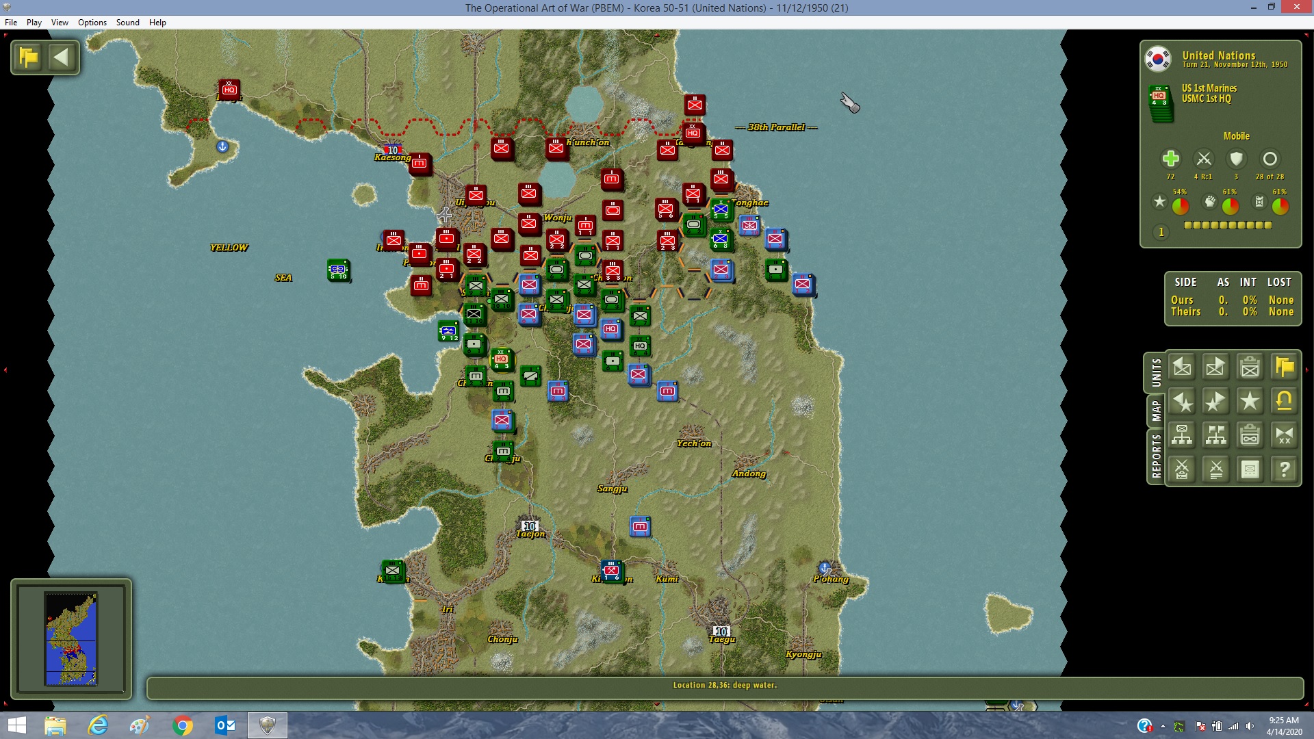Click the anchor port marker near P'ohang
1314x739 pixels.
(825, 568)
